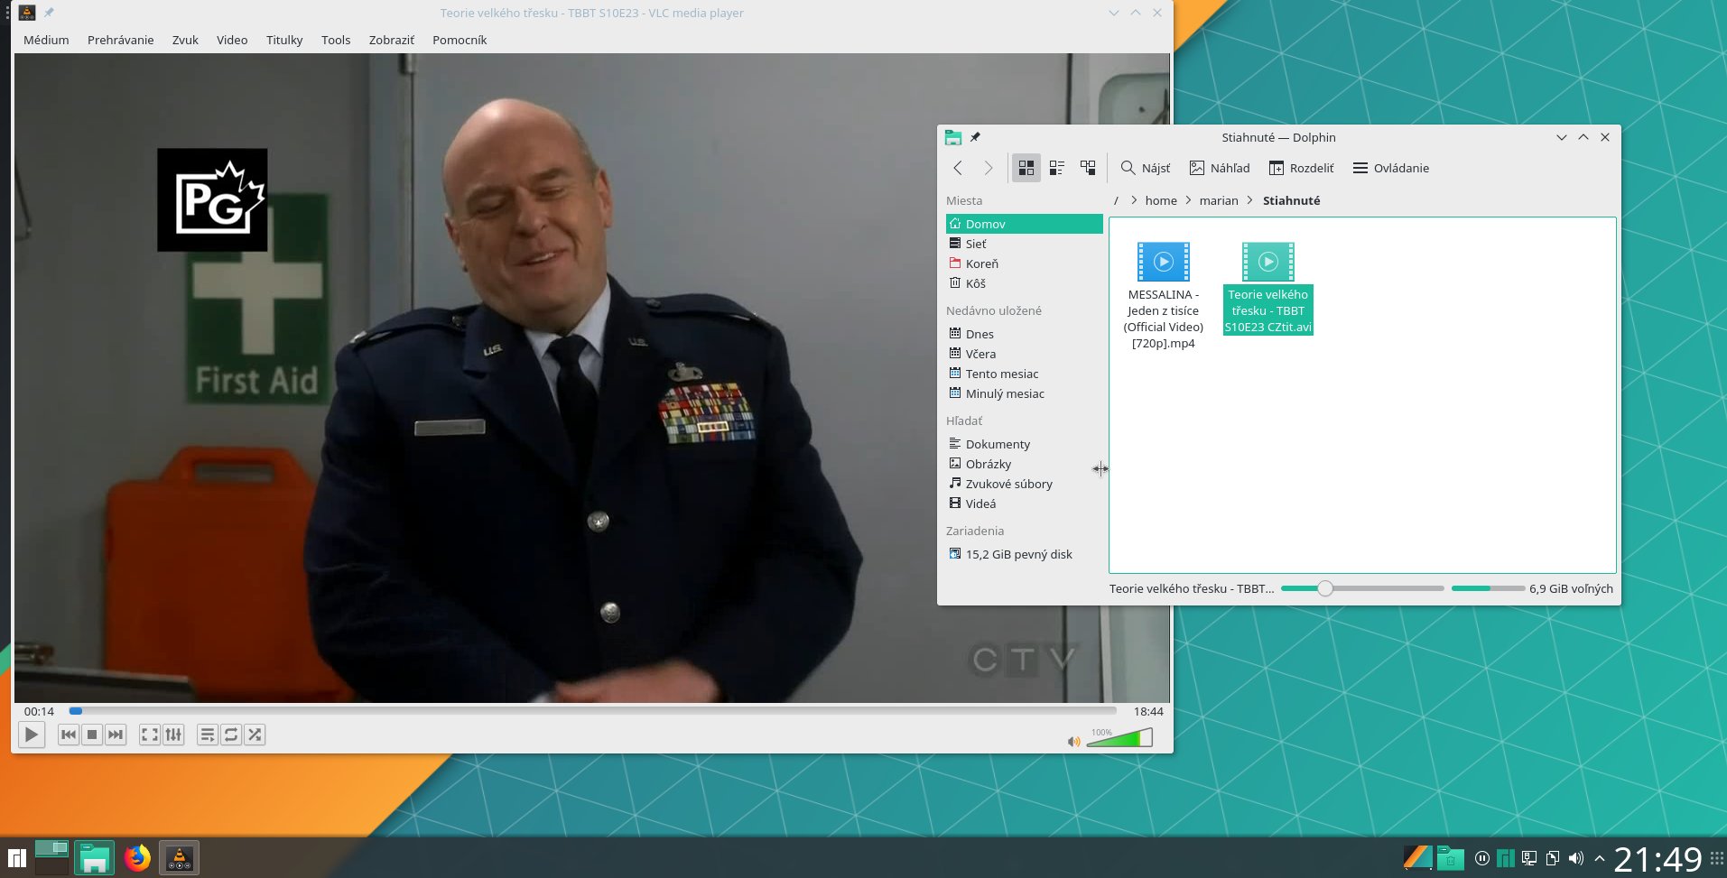Open Kôš trash location
Screen dimensions: 1727x878
1025,283
